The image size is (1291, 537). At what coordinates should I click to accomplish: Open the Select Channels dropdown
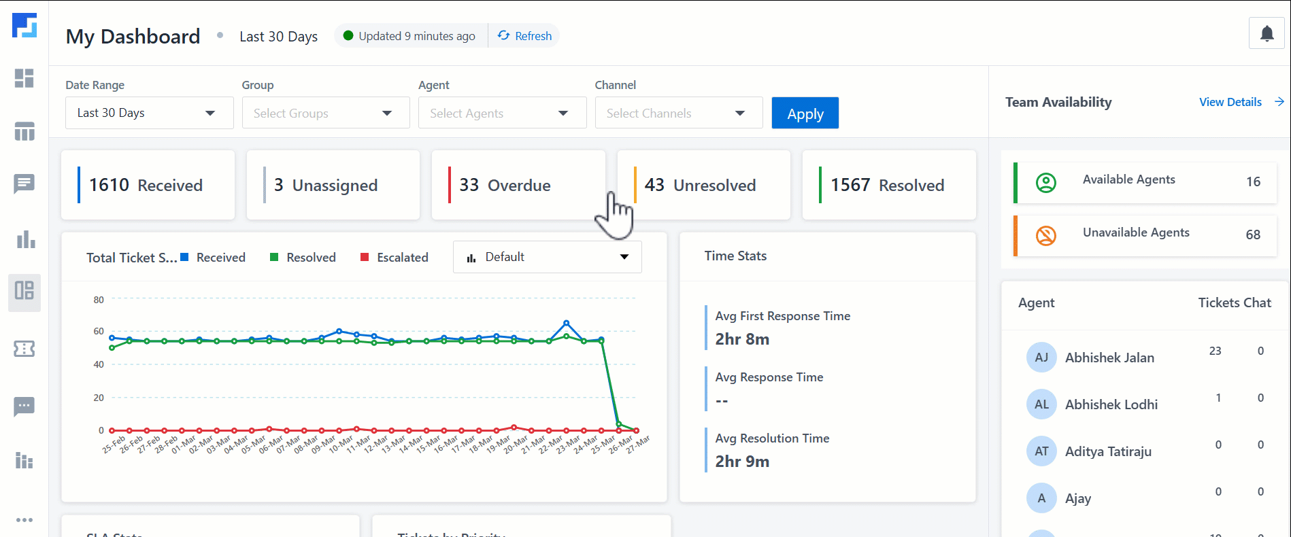pos(679,113)
